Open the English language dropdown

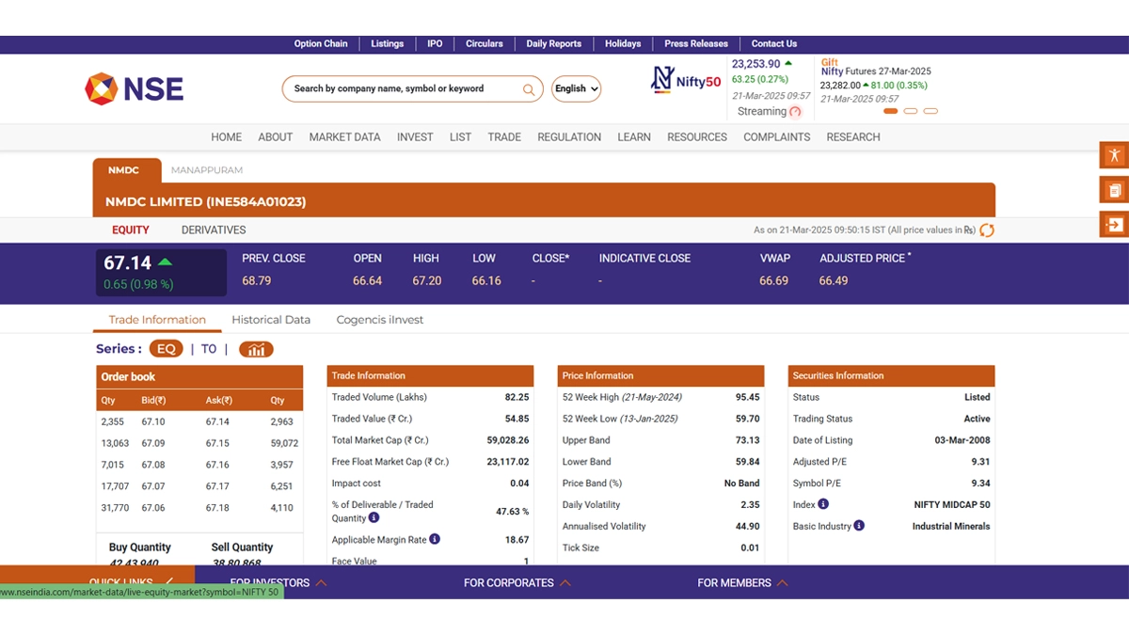pos(576,88)
